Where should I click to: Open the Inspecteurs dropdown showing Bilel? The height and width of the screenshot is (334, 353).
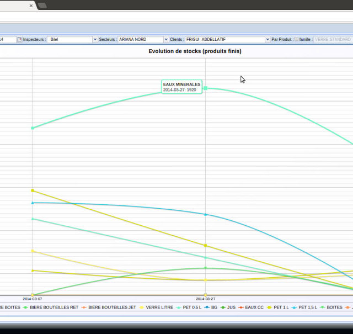pyautogui.click(x=95, y=40)
